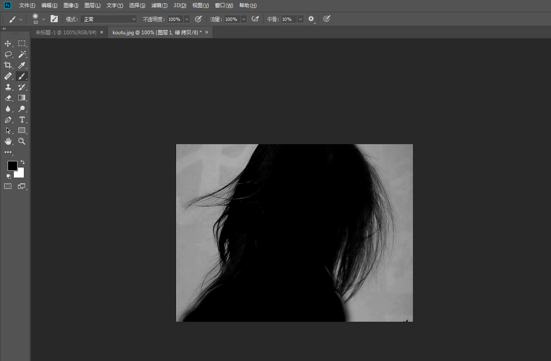This screenshot has width=551, height=361.
Task: Click on the hair image canvas
Action: pos(295,233)
